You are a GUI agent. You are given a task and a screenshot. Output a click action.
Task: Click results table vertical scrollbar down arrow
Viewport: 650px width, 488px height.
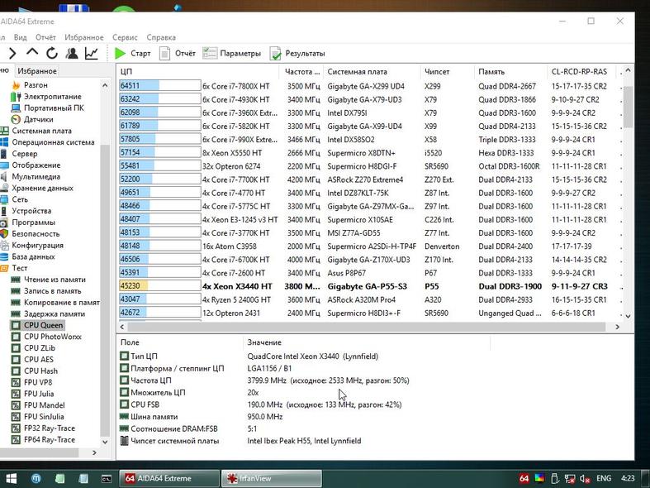point(628,316)
